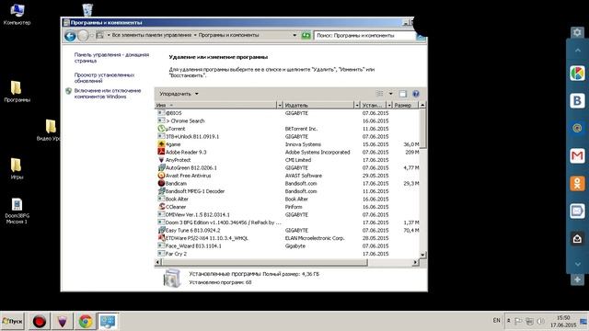Image resolution: width=589 pixels, height=331 pixels.
Task: Open the Установлено column filter dropdown
Action: pos(389,105)
